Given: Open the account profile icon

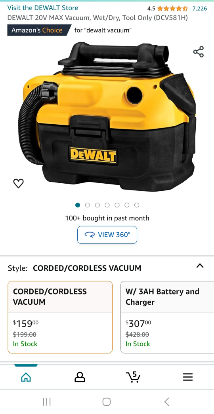Looking at the screenshot, I should tap(80, 377).
